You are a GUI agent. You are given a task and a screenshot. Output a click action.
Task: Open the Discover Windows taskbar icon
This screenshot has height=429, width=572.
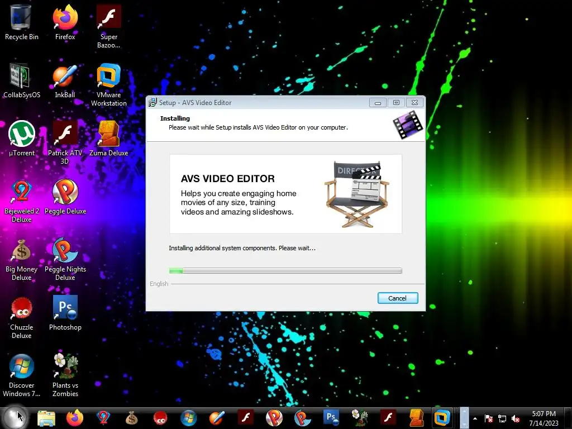(189, 418)
